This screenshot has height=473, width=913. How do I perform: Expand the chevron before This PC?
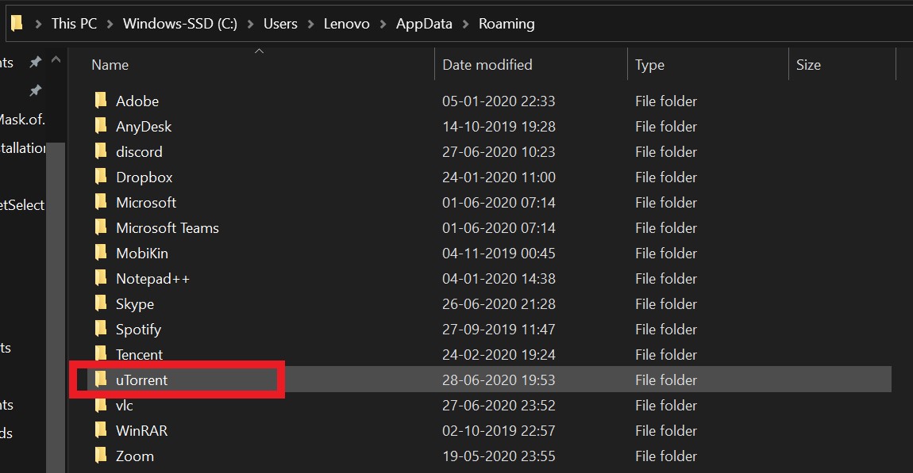pyautogui.click(x=38, y=24)
